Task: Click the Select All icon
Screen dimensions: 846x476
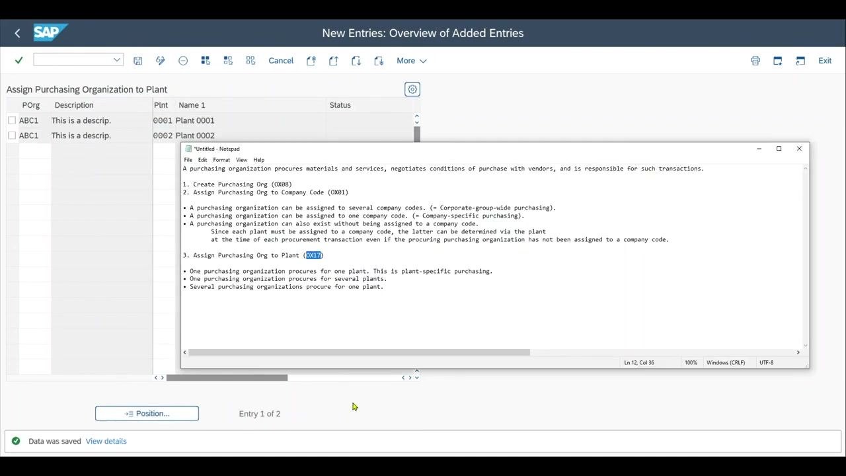Action: pyautogui.click(x=206, y=61)
